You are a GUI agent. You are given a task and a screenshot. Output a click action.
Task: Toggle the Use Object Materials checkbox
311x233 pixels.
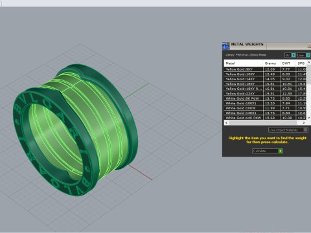tap(305, 129)
